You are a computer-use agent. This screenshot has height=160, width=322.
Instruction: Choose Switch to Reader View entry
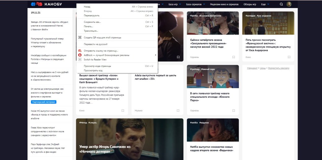click(x=117, y=59)
